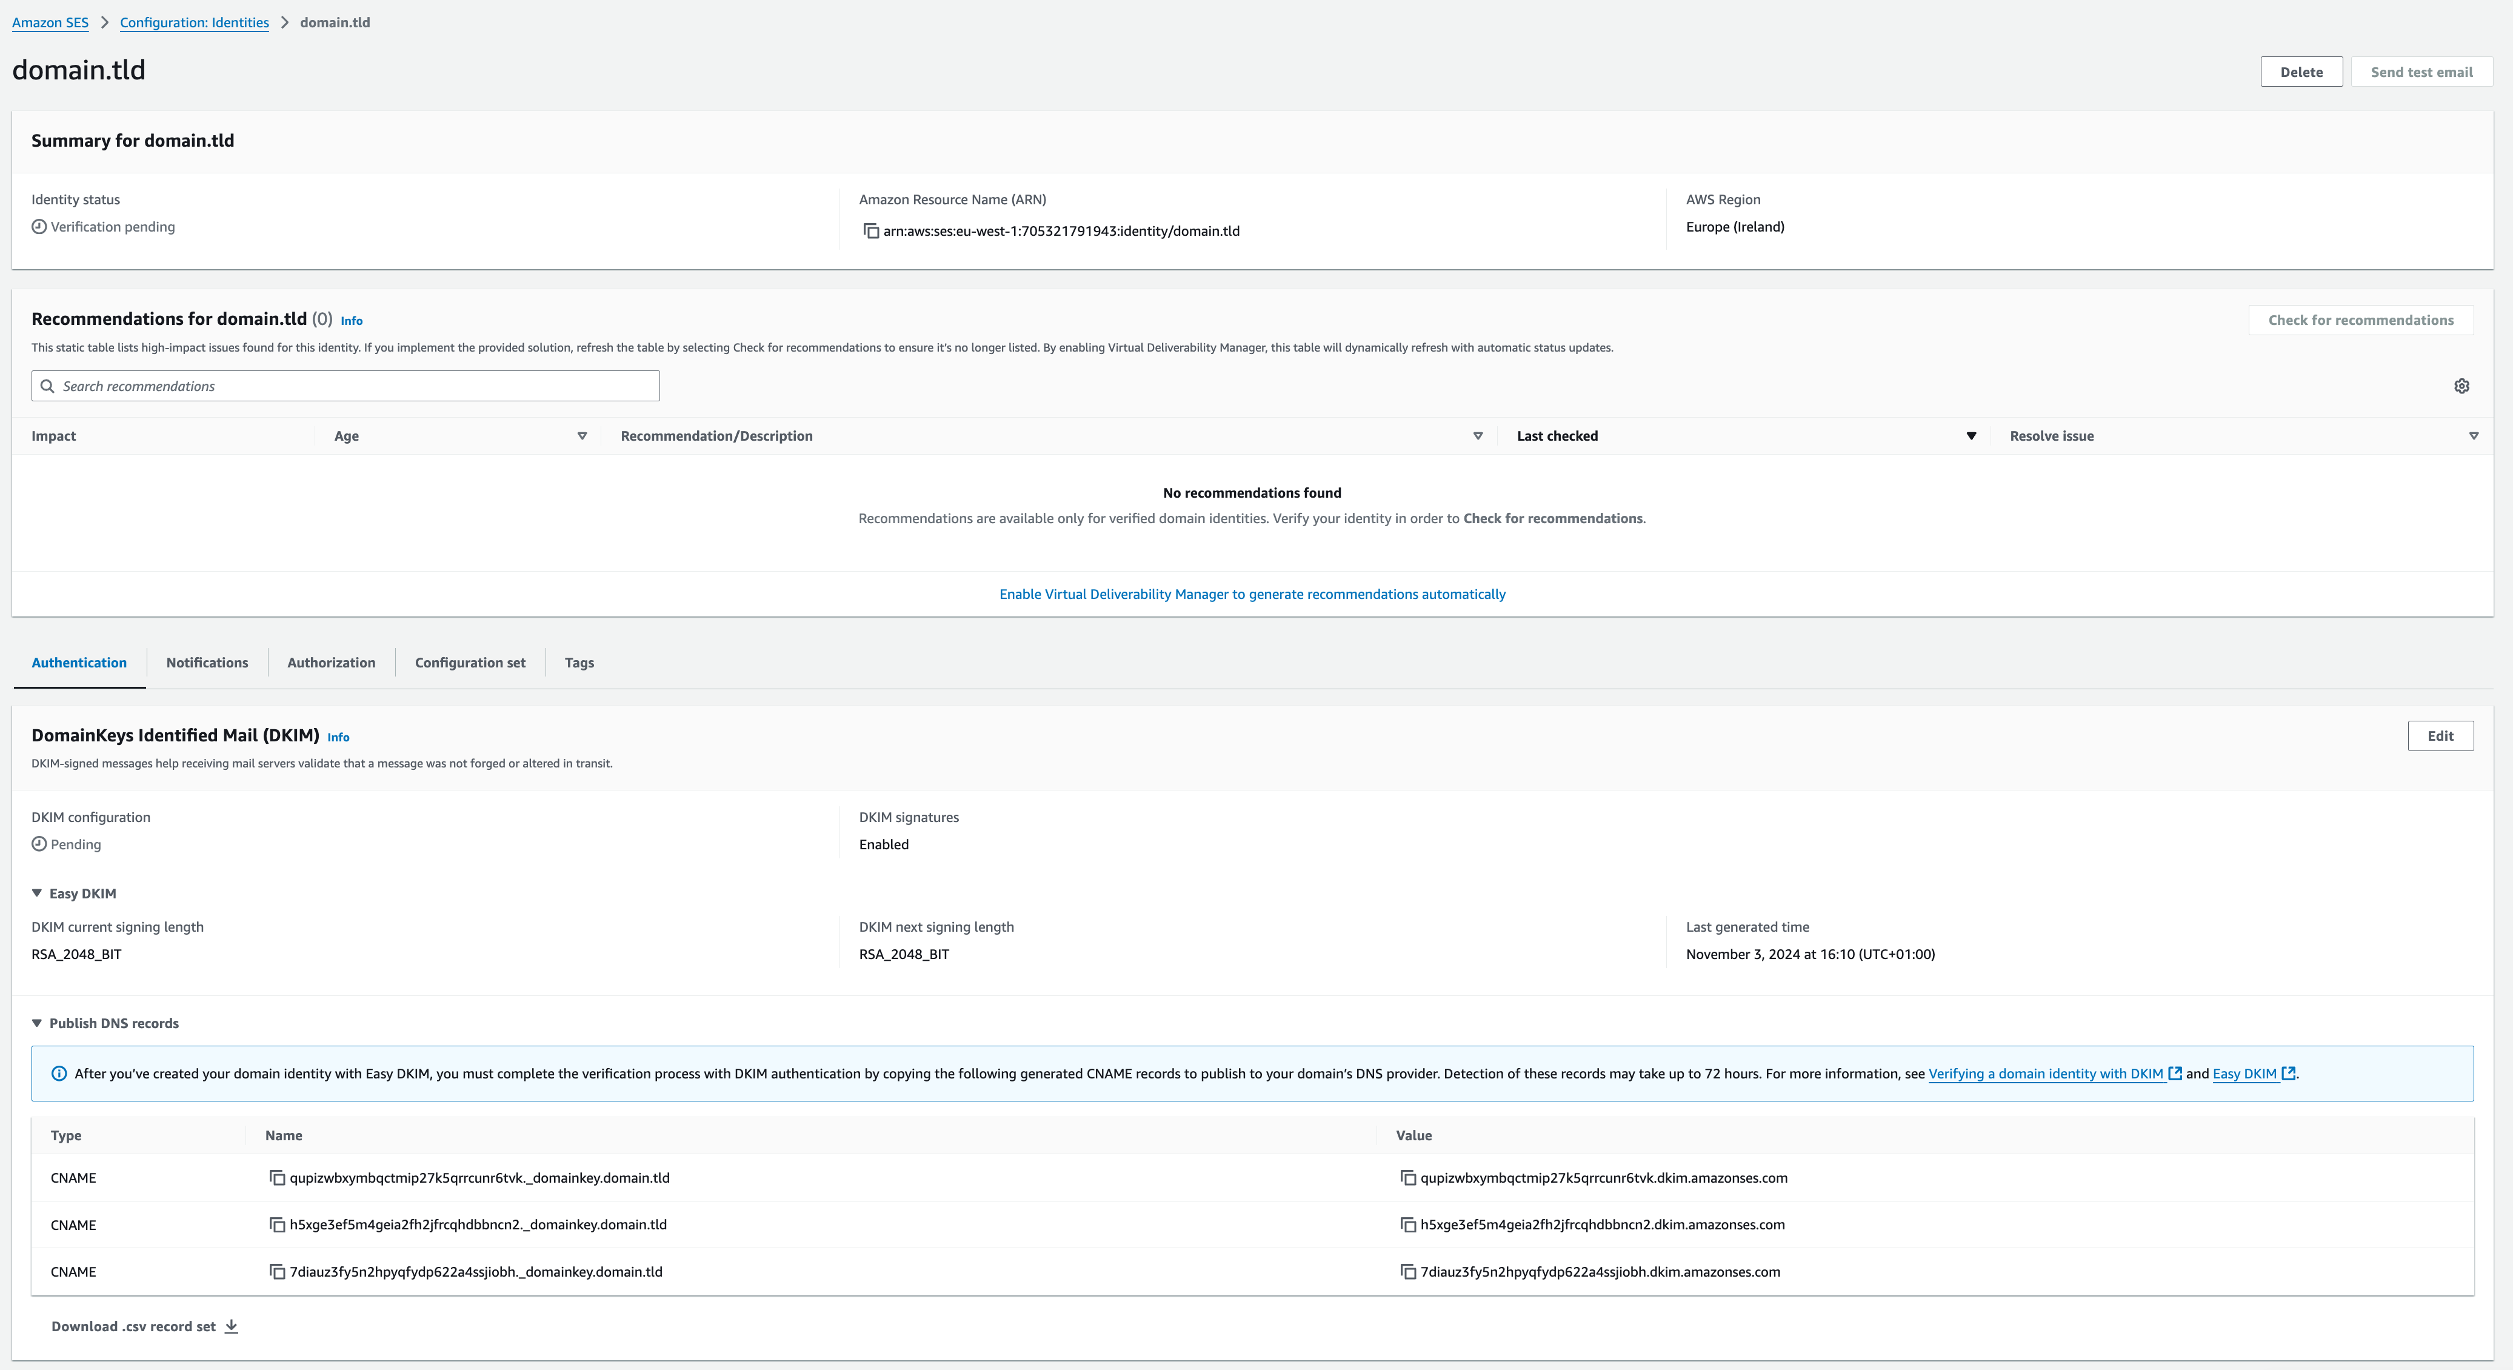The image size is (2513, 1370).
Task: Copy the 7diauz3fy5n2hpyqfydp CNAME record name
Action: (x=277, y=1271)
